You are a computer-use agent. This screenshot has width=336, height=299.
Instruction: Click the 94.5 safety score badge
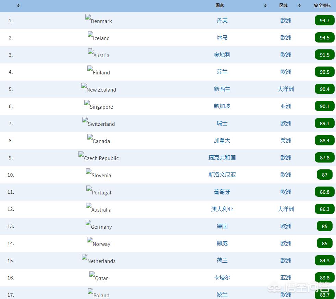(x=324, y=38)
